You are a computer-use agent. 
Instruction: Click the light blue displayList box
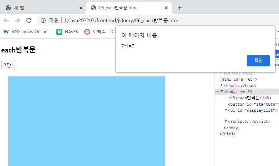(x=87, y=121)
